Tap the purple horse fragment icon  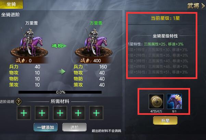click(x=175, y=101)
